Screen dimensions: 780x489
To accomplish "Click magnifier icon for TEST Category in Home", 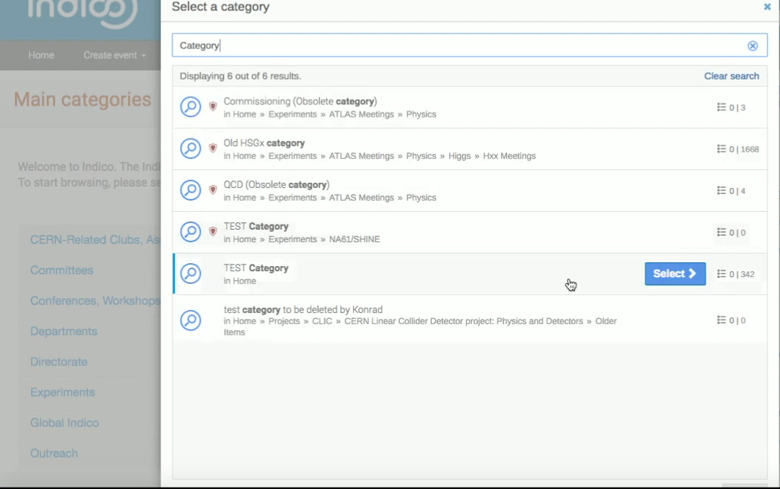I will pos(190,273).
